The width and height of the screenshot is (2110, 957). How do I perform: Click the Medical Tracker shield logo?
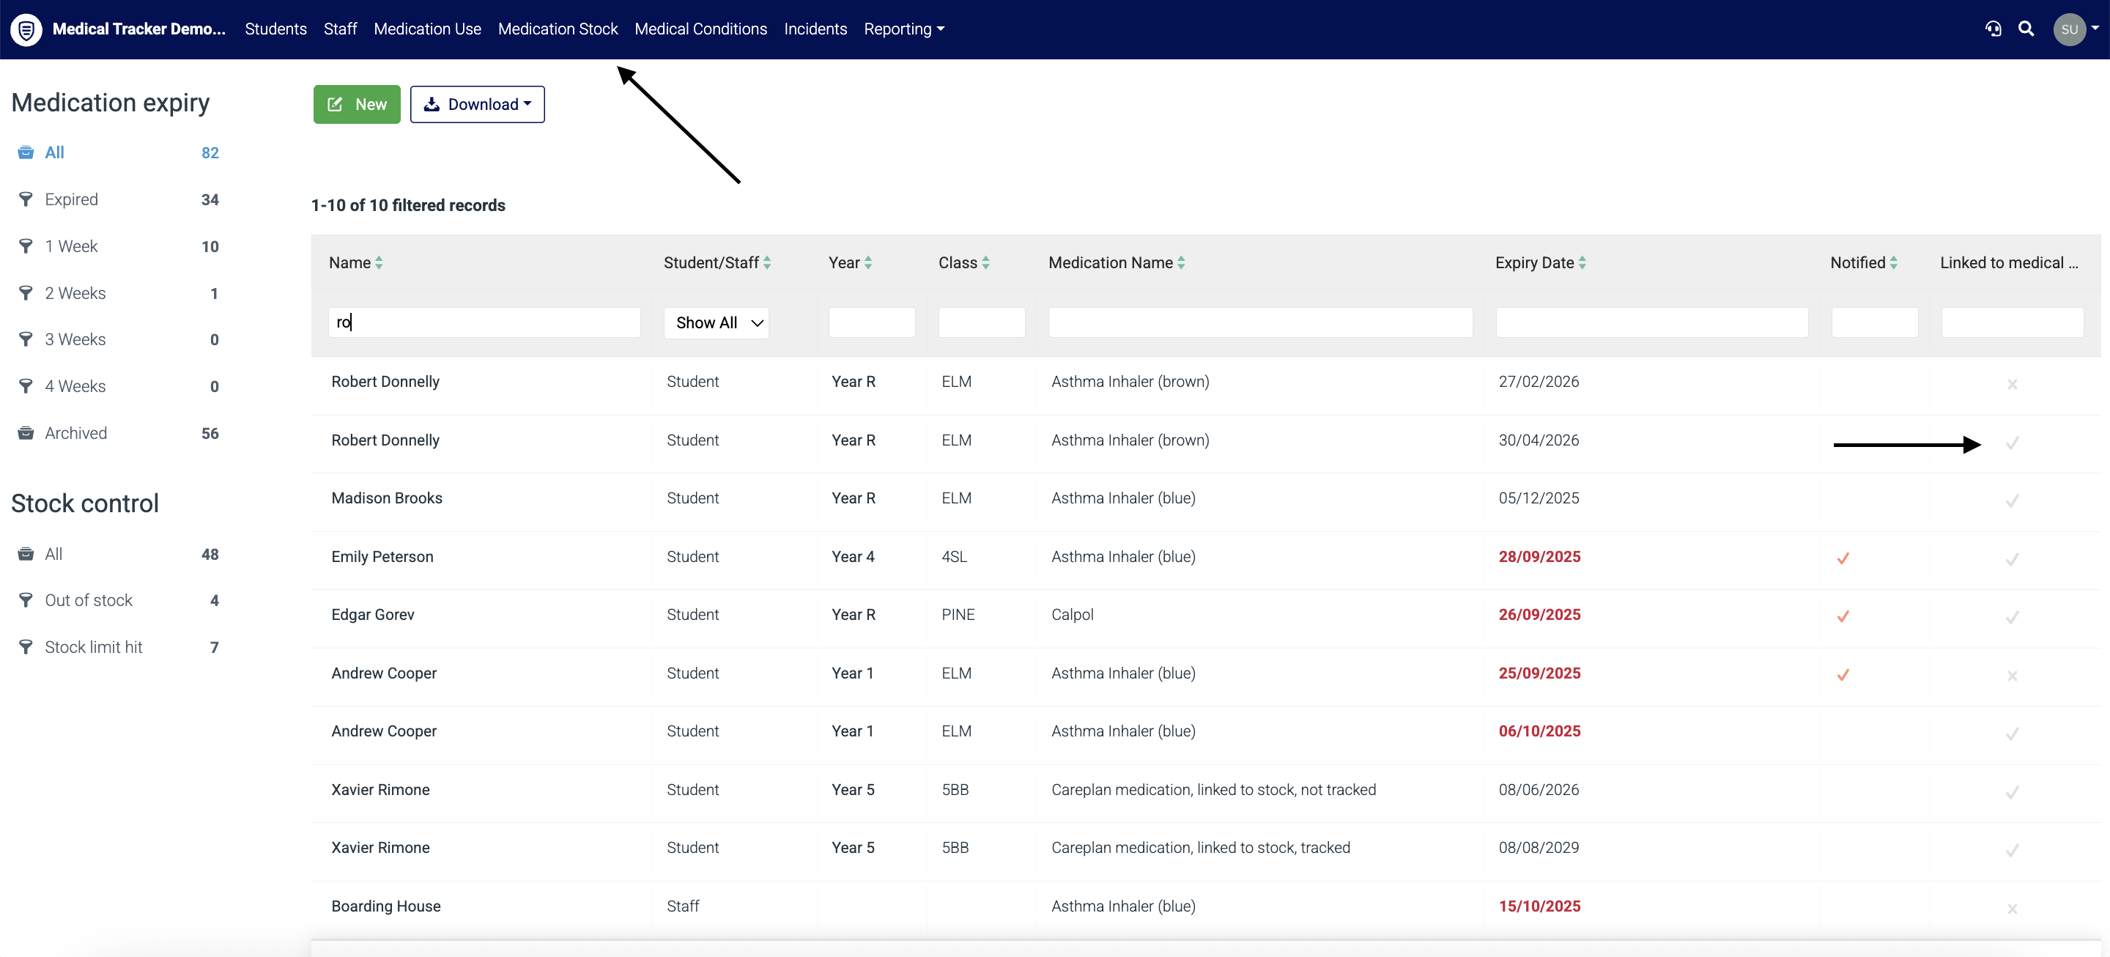click(26, 29)
